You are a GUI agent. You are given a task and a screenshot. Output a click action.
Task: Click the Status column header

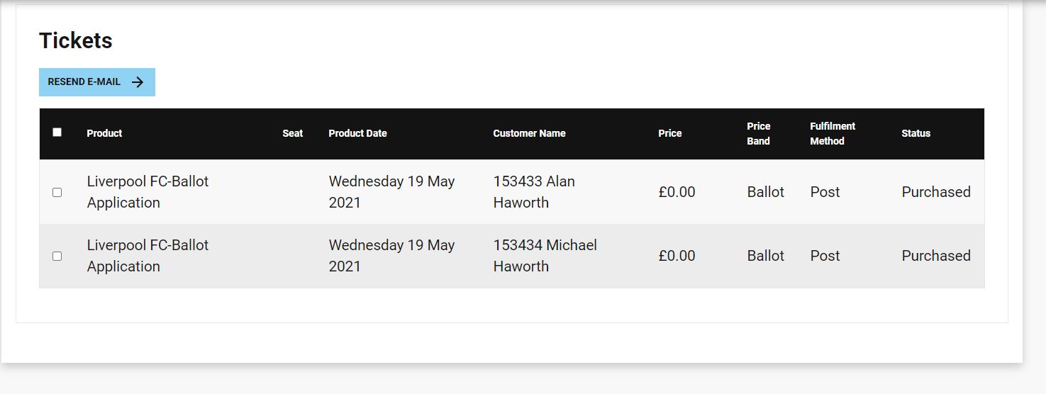tap(916, 133)
